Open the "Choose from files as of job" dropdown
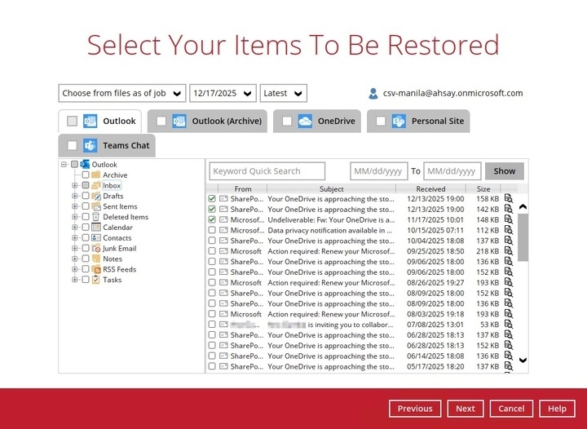Screen dimensions: 587x429 (122, 93)
